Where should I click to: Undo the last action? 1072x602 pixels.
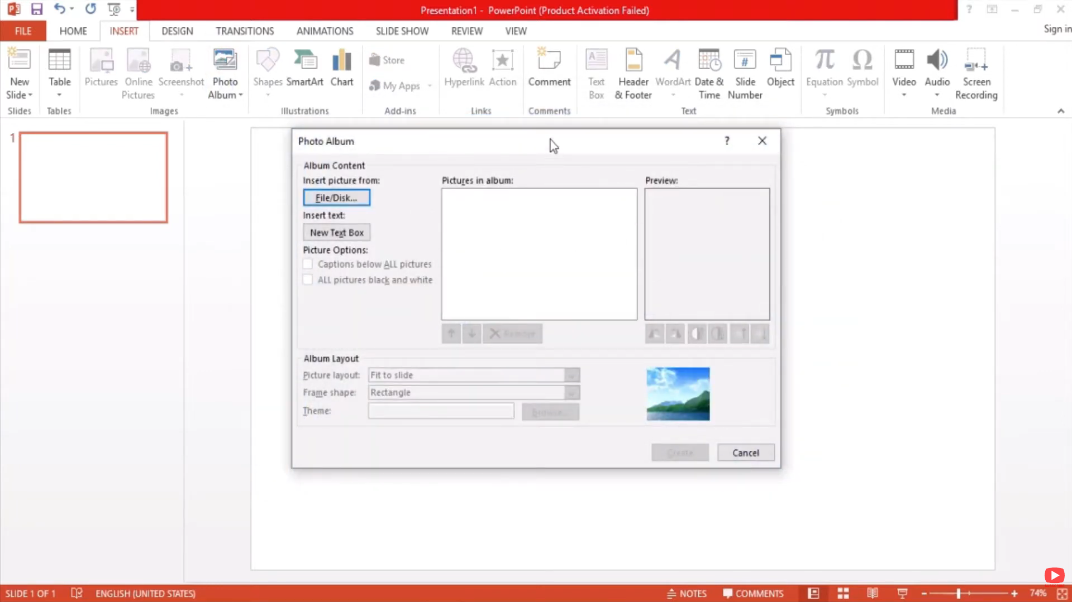pyautogui.click(x=59, y=9)
